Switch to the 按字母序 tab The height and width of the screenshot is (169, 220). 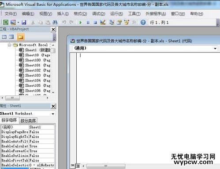click(x=9, y=120)
